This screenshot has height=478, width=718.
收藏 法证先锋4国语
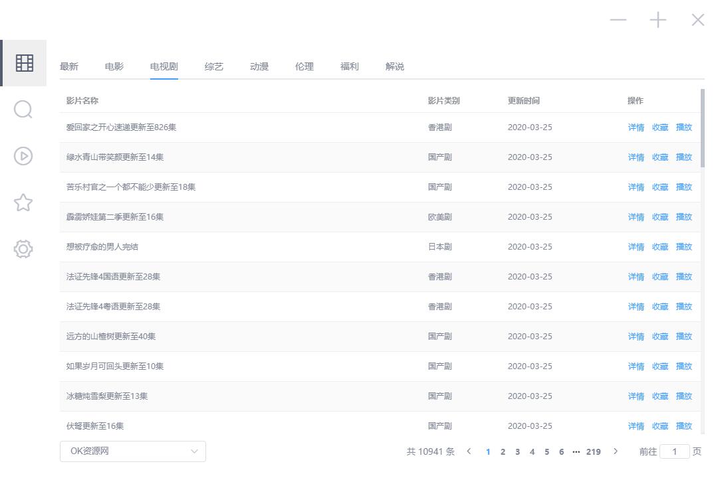[659, 276]
